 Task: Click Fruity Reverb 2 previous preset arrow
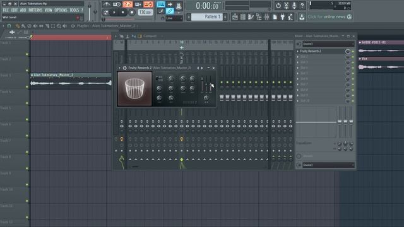[x=198, y=68]
